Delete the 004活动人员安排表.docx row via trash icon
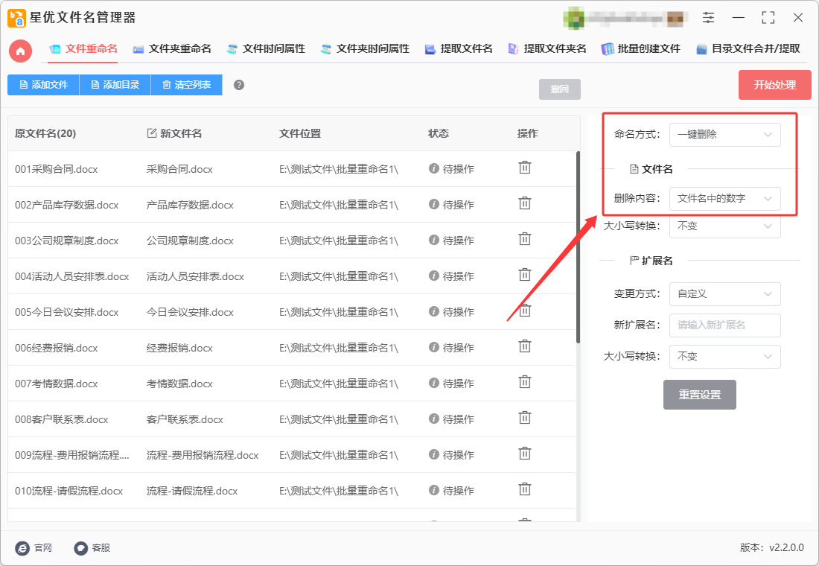This screenshot has width=819, height=566. (524, 275)
